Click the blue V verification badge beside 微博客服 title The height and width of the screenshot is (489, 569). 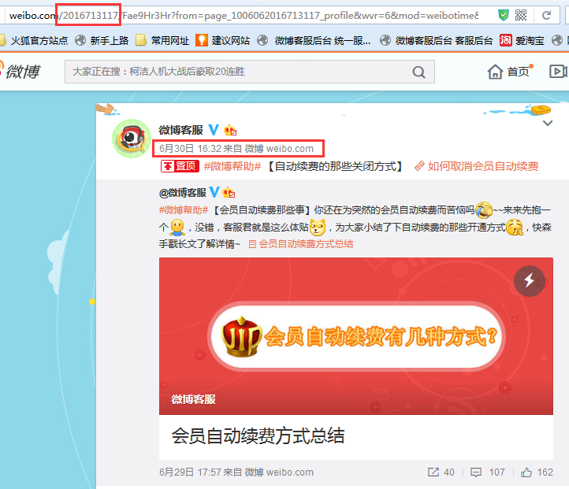(x=214, y=130)
